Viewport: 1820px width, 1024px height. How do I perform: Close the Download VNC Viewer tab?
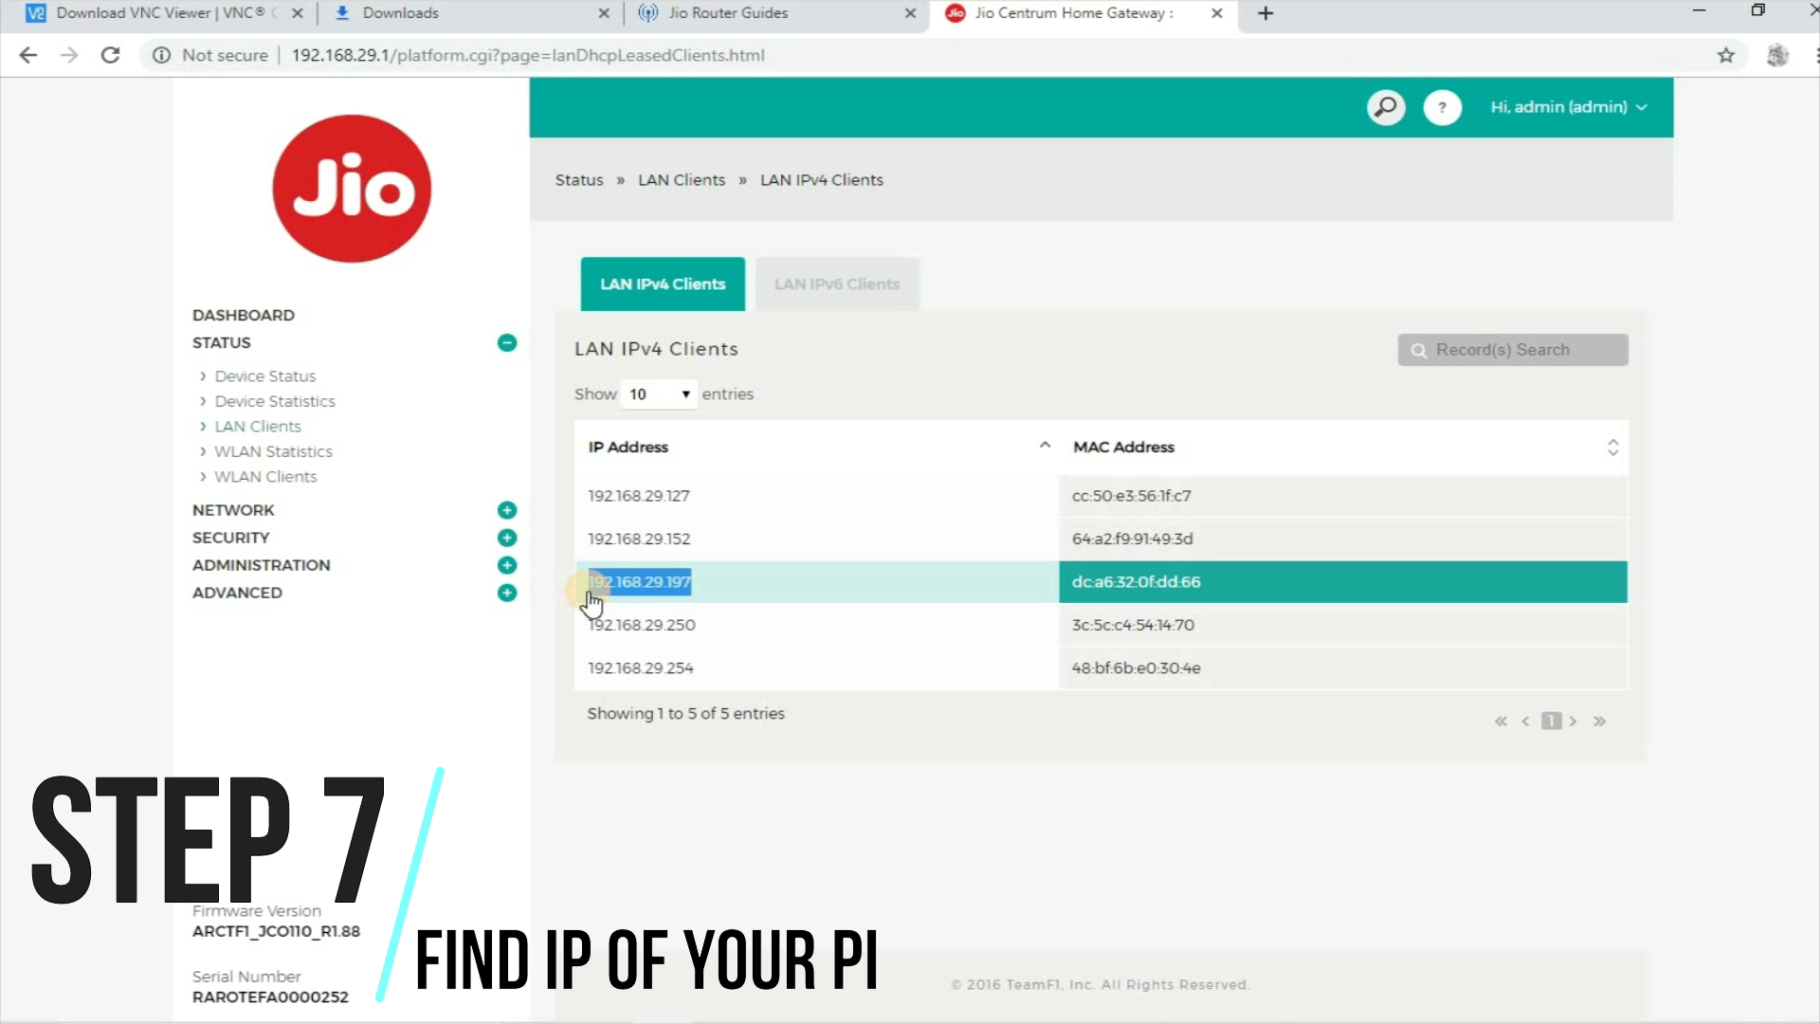297,13
